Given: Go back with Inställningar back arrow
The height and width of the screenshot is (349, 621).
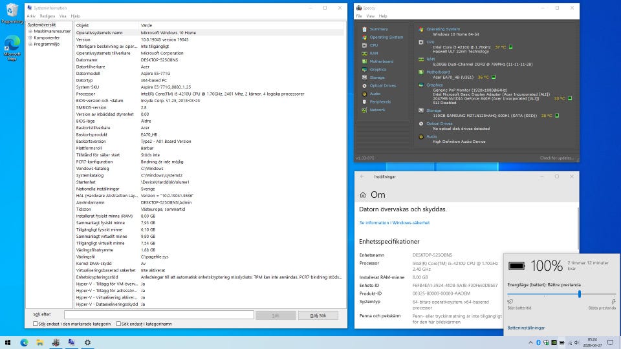Looking at the screenshot, I should click(x=362, y=176).
